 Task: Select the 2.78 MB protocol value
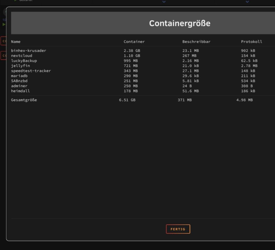pos(249,66)
